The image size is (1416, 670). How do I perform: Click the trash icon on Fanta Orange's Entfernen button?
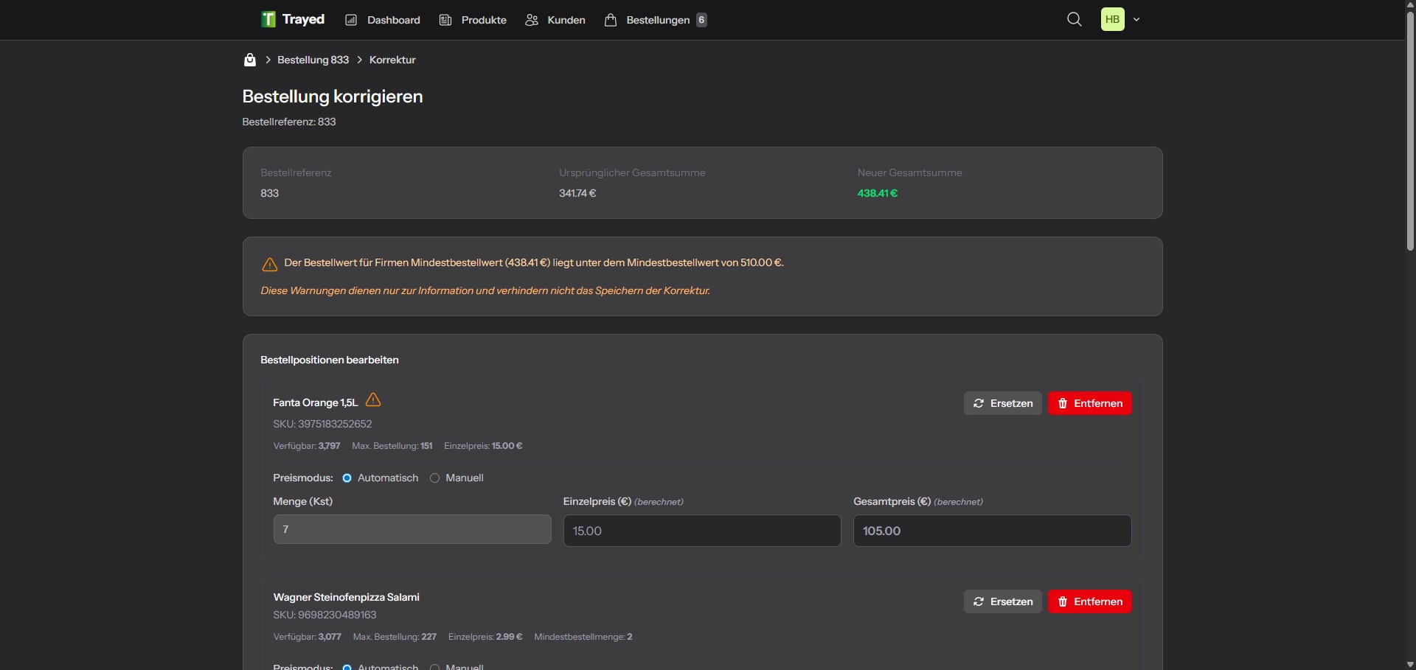[x=1063, y=403]
